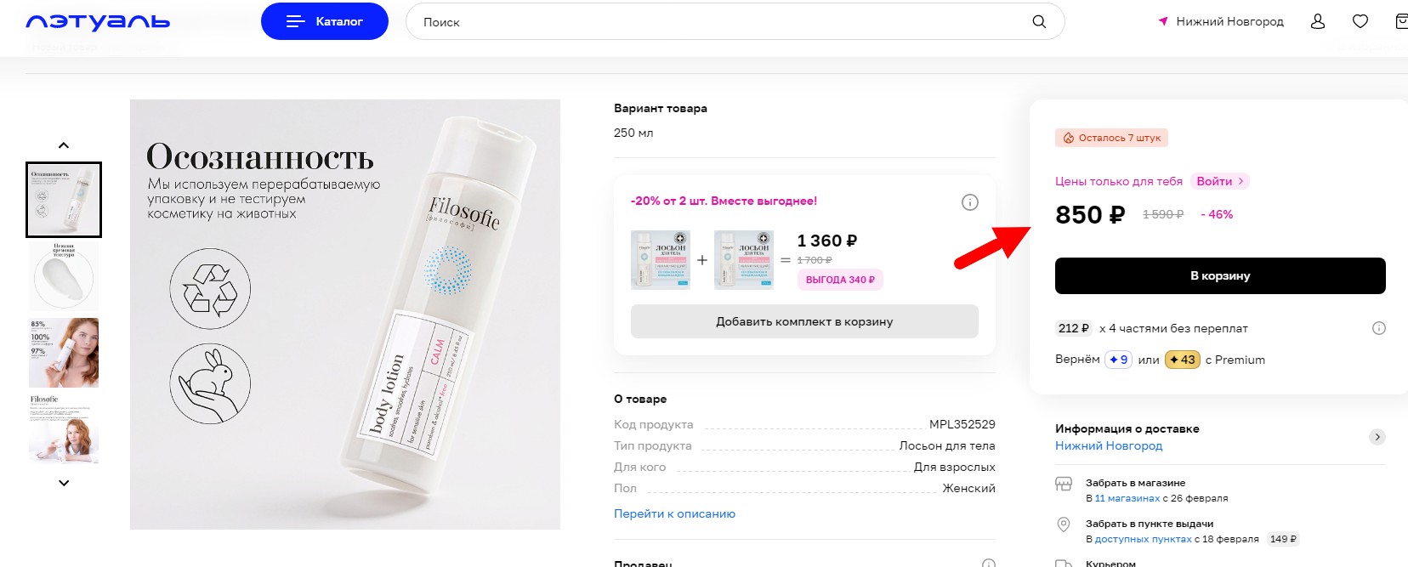Click the bundle offer info icon
1408x567 pixels.
[x=969, y=202]
